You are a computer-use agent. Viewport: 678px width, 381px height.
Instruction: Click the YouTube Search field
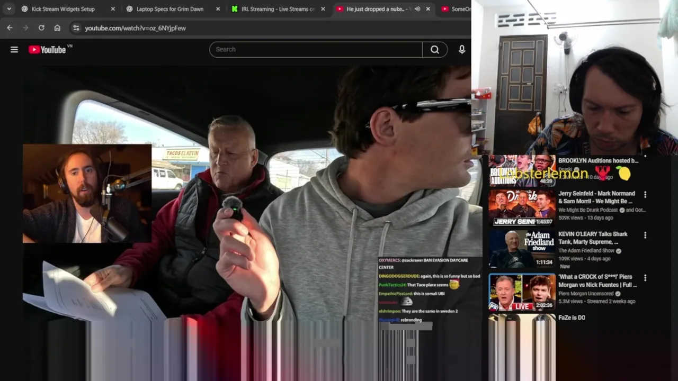click(316, 49)
